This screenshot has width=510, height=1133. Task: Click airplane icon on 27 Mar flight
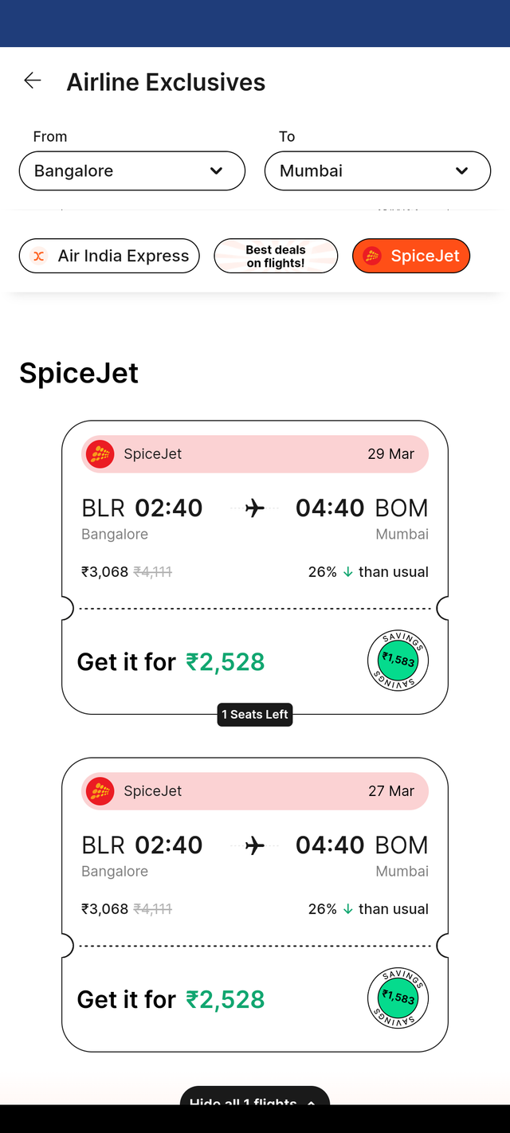(255, 845)
